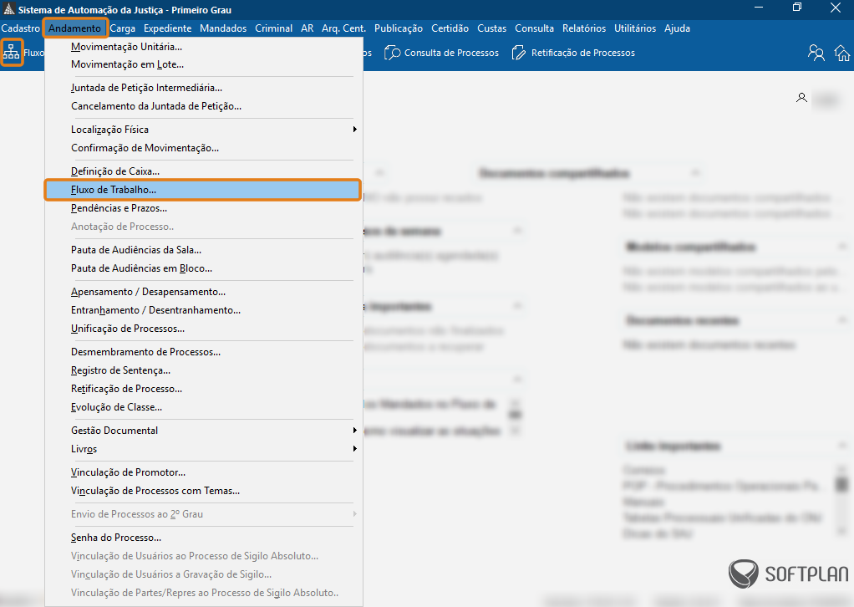
Task: Choose Juntada de Petição Intermediária
Action: coord(204,88)
